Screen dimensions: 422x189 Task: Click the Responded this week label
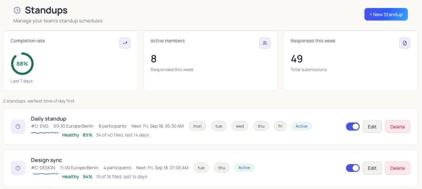tap(172, 70)
